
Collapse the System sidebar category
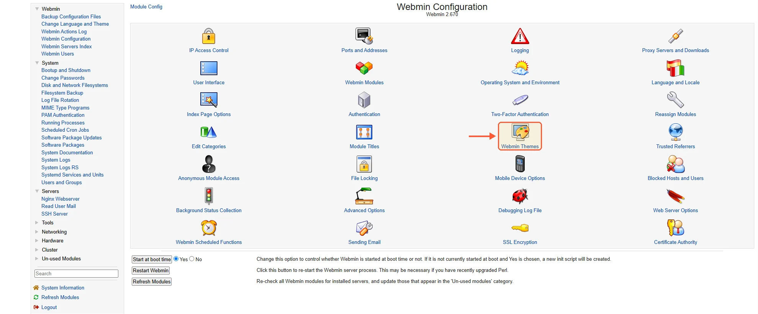pos(37,63)
